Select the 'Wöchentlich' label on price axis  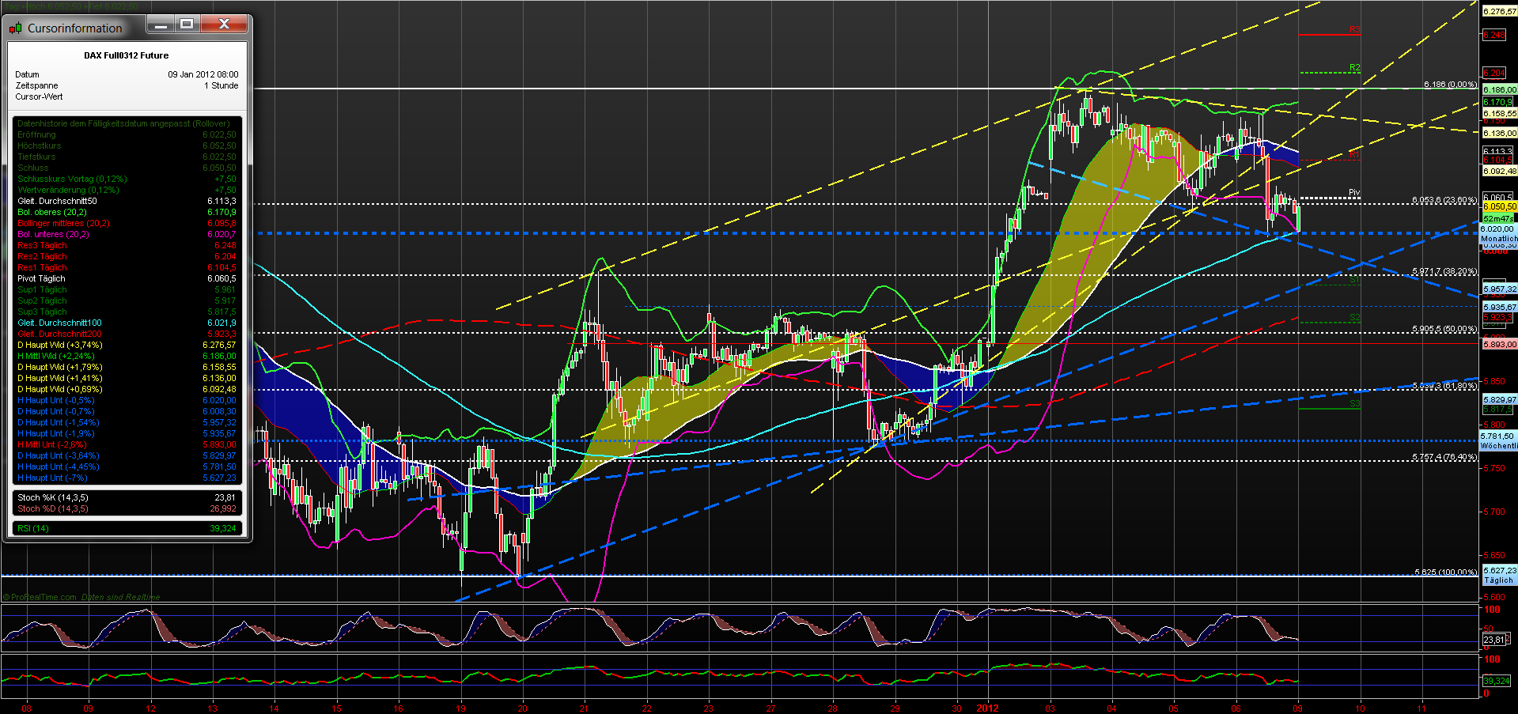[1500, 447]
